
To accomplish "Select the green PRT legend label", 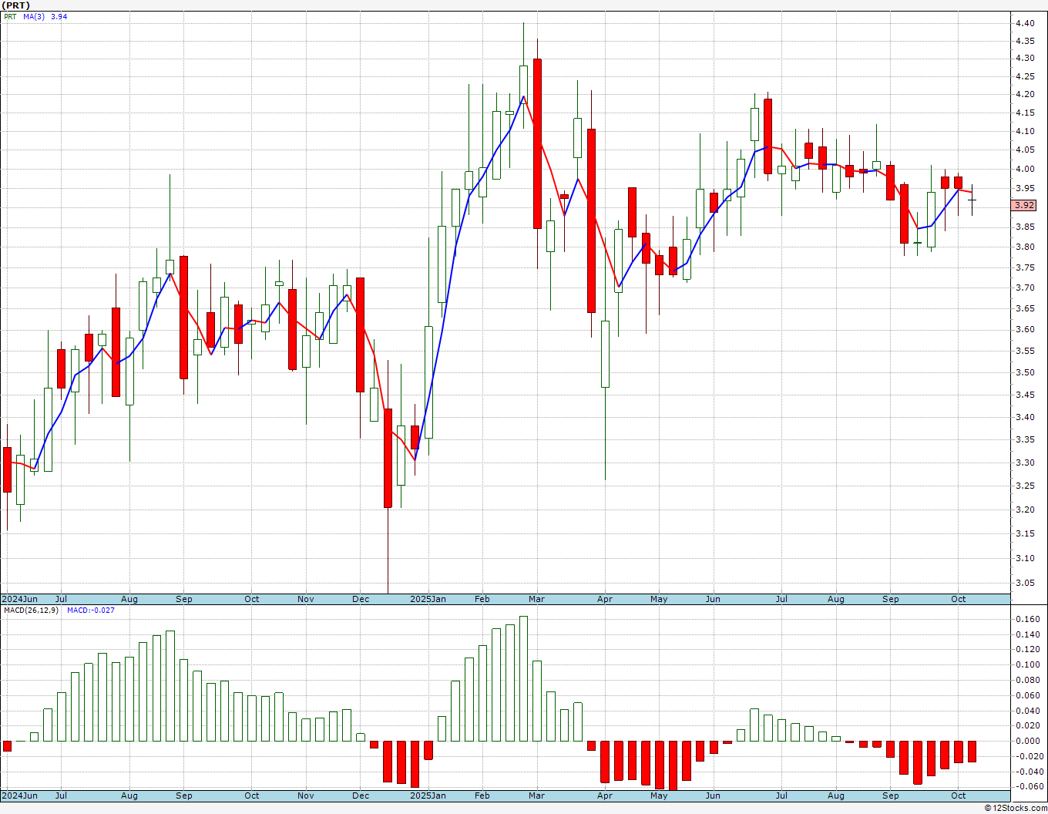I will pos(10,16).
